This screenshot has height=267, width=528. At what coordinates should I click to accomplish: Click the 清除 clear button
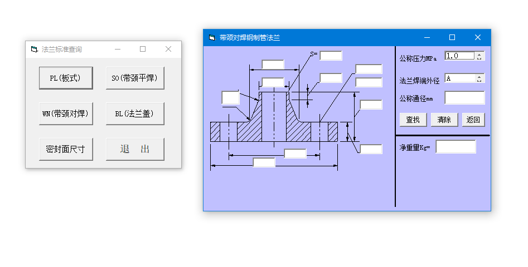point(444,120)
